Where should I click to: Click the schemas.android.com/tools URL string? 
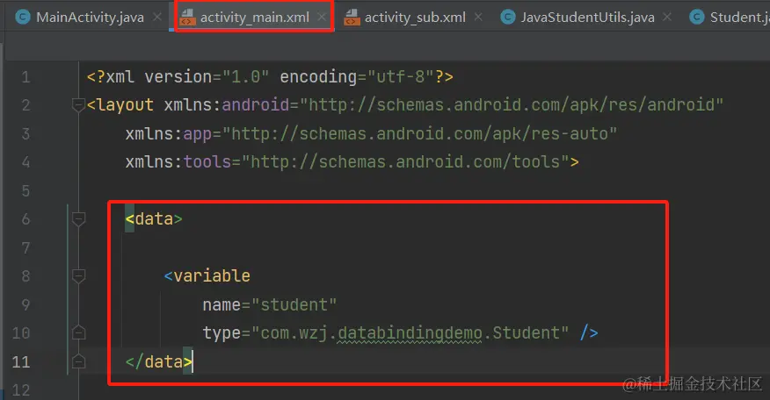405,161
